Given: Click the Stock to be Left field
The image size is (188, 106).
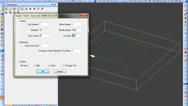Looking at the screenshot, I should [x=44, y=46].
